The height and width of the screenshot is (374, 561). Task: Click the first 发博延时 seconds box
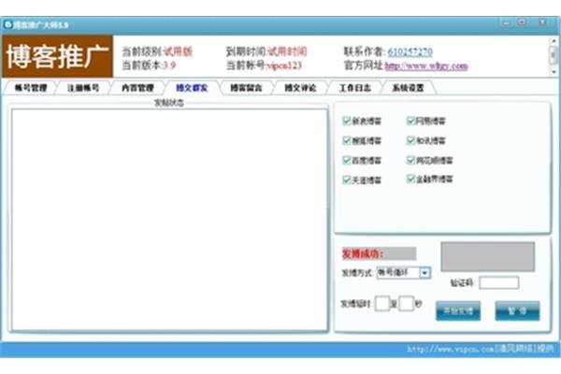point(382,304)
